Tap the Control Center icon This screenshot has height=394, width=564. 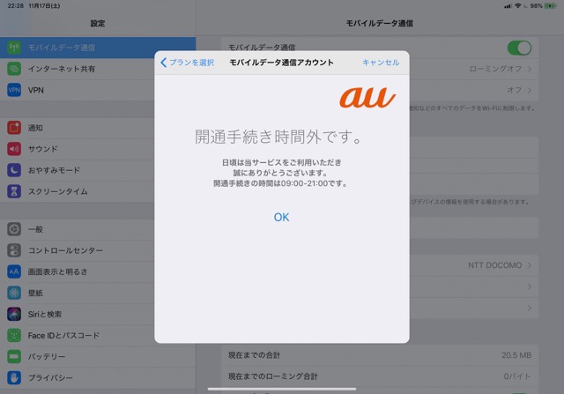[14, 250]
